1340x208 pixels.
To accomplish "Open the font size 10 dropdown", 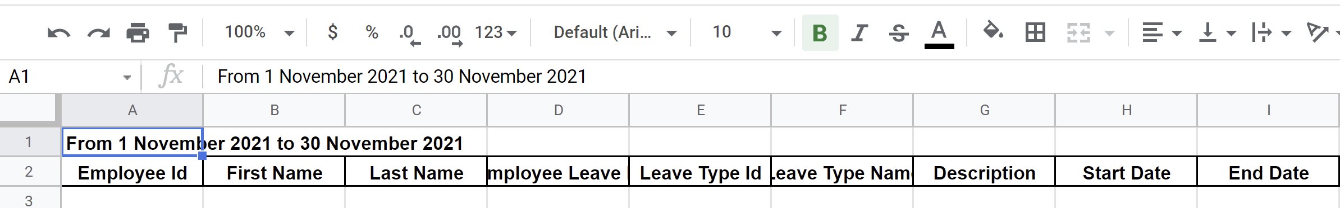I will point(747,32).
